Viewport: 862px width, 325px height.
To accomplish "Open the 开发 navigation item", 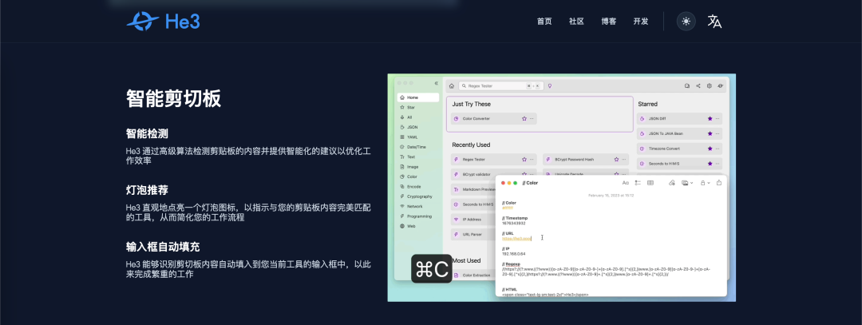I will point(640,22).
